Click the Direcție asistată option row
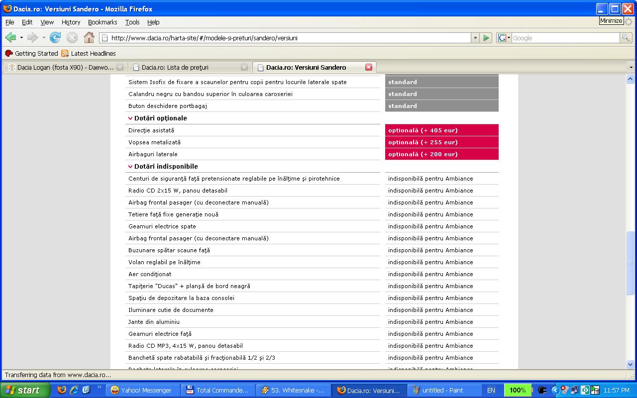 253,130
